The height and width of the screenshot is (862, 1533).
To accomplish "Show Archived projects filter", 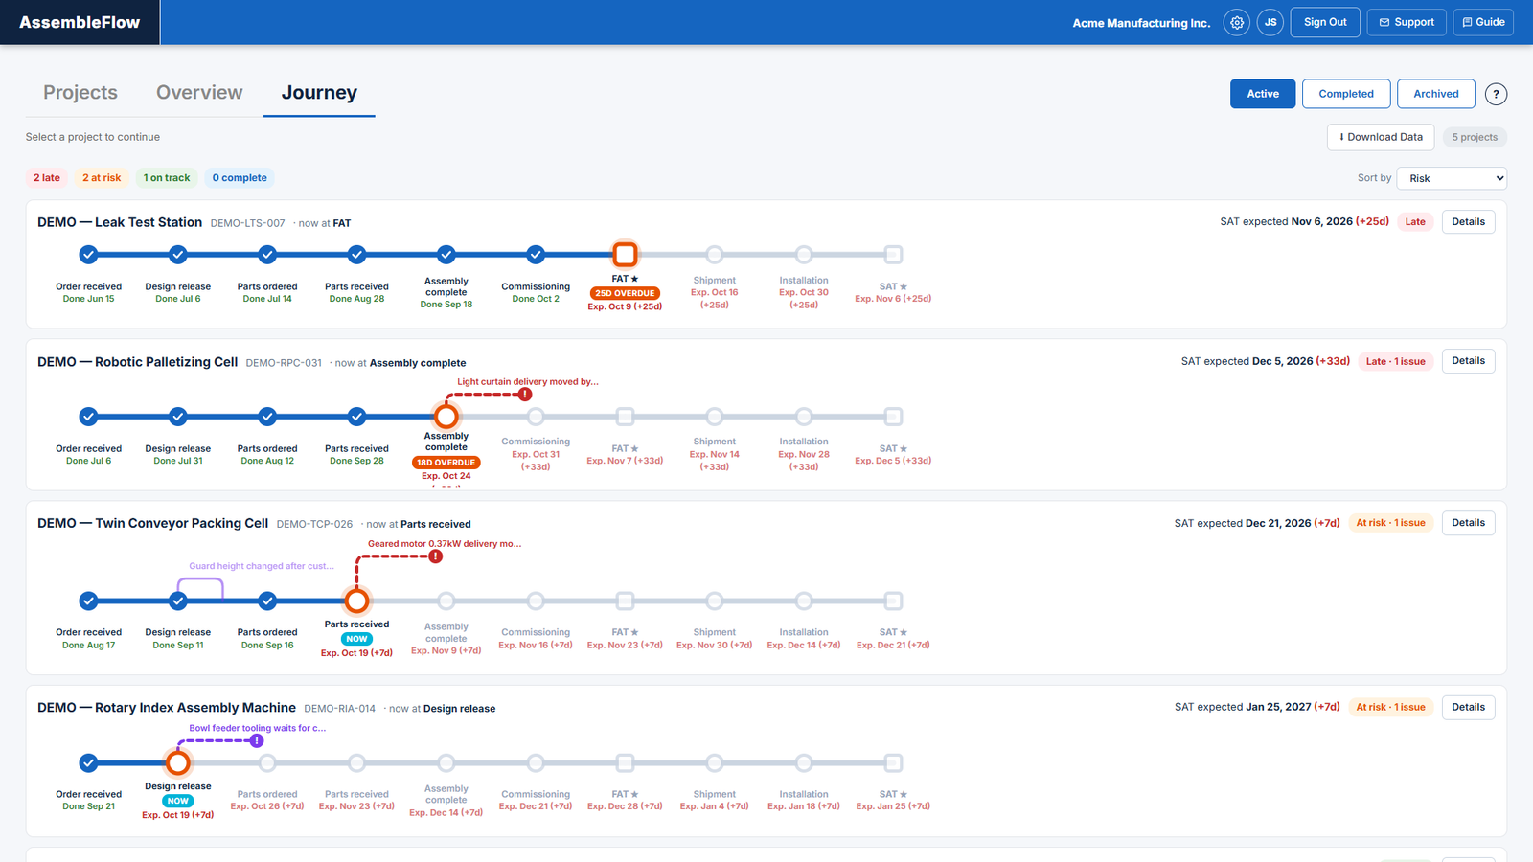I will click(1436, 94).
